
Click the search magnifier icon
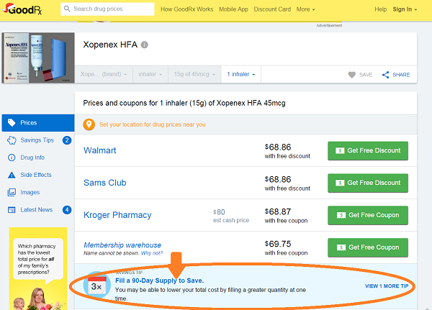tap(67, 9)
